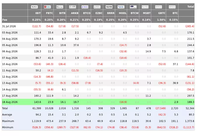The height and width of the screenshot is (136, 198).
Task: Click the Morgan Stanley logo above MSBT
Action: pos(145,7)
